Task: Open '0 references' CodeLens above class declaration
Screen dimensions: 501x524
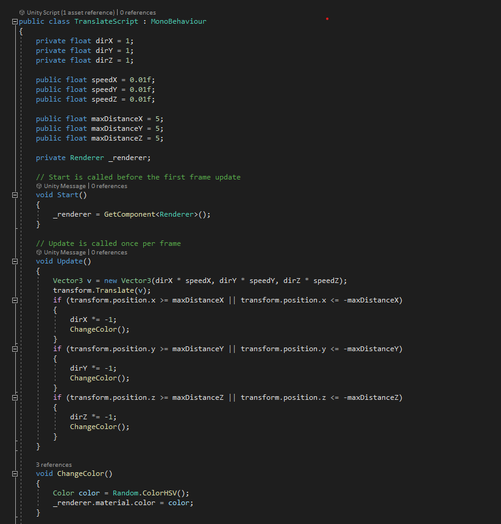Action: click(x=138, y=13)
